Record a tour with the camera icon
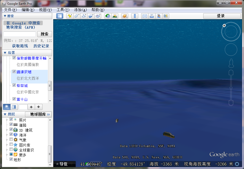The image size is (244, 169). pyautogui.click(x=98, y=16)
